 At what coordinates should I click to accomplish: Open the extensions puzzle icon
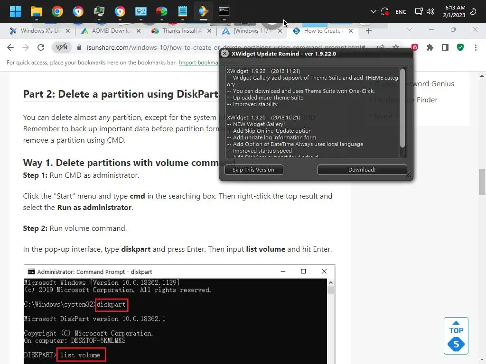[430, 48]
